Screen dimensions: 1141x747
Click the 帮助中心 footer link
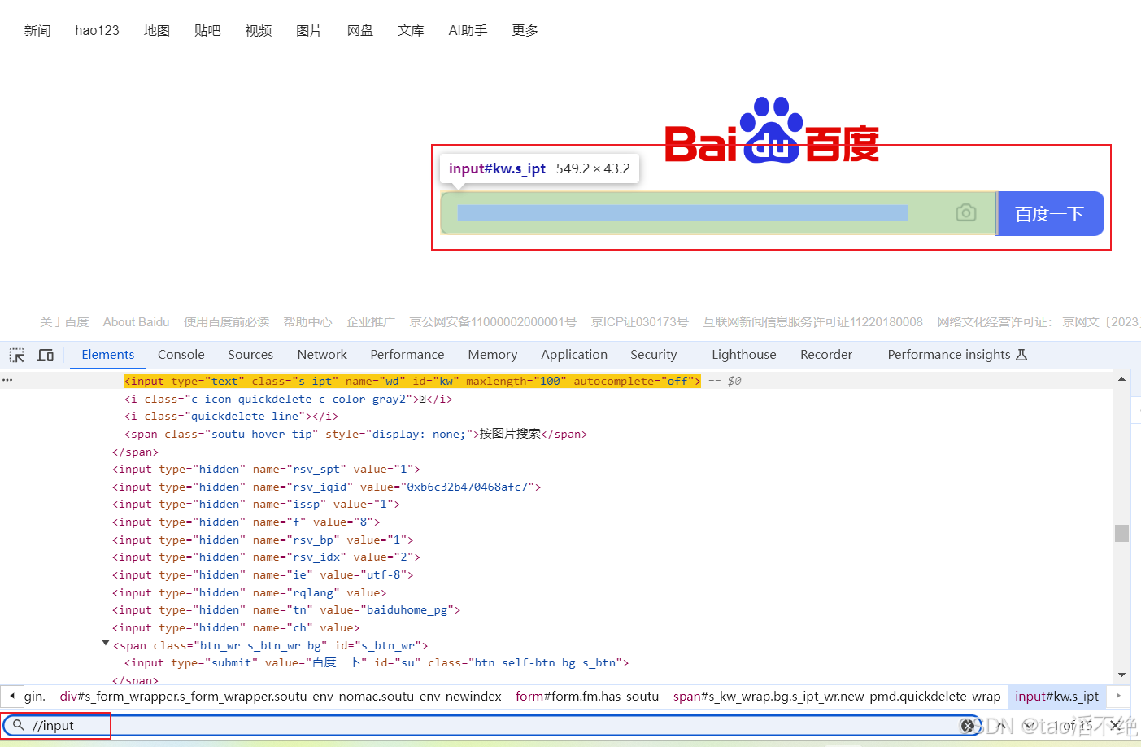point(307,322)
